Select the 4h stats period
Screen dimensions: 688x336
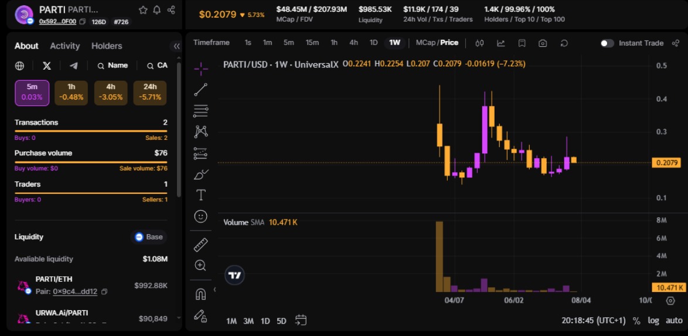click(x=111, y=93)
